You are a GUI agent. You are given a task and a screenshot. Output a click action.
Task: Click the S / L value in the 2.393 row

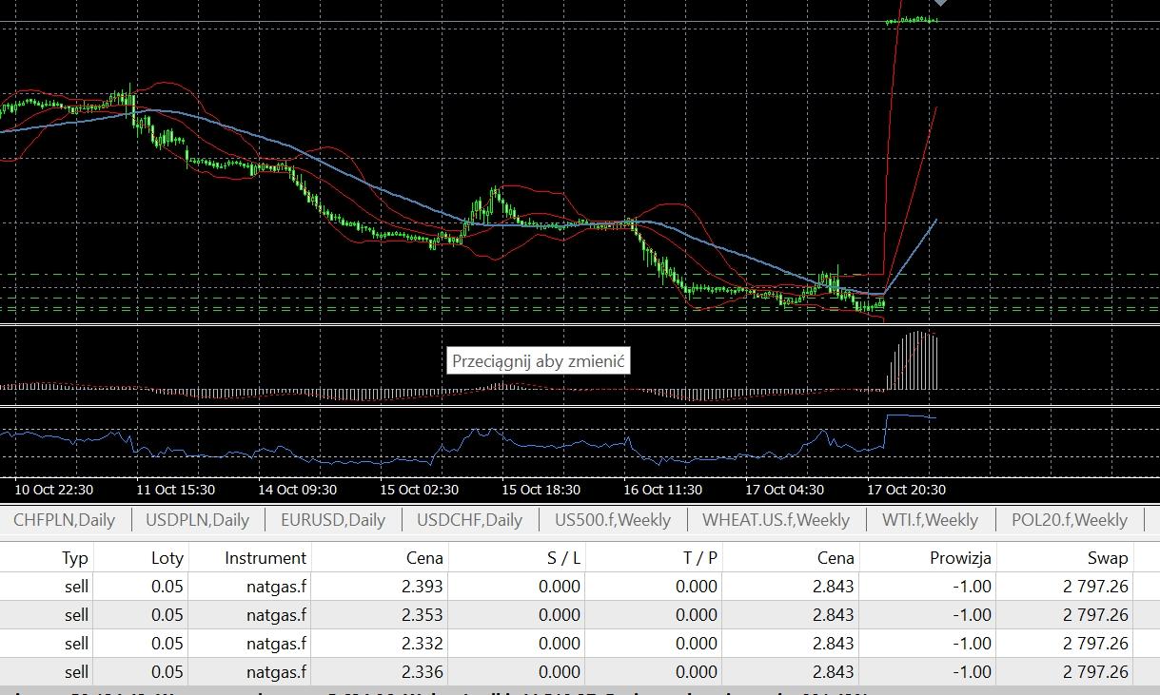560,587
